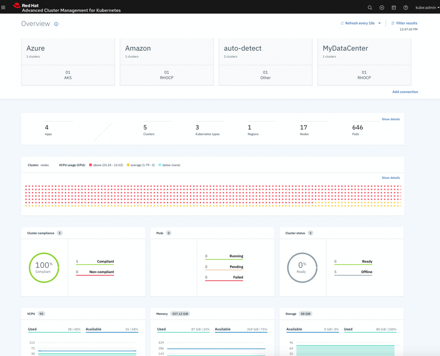This screenshot has height=356, width=440.
Task: Click the 0 Running pods row
Action: (224, 256)
